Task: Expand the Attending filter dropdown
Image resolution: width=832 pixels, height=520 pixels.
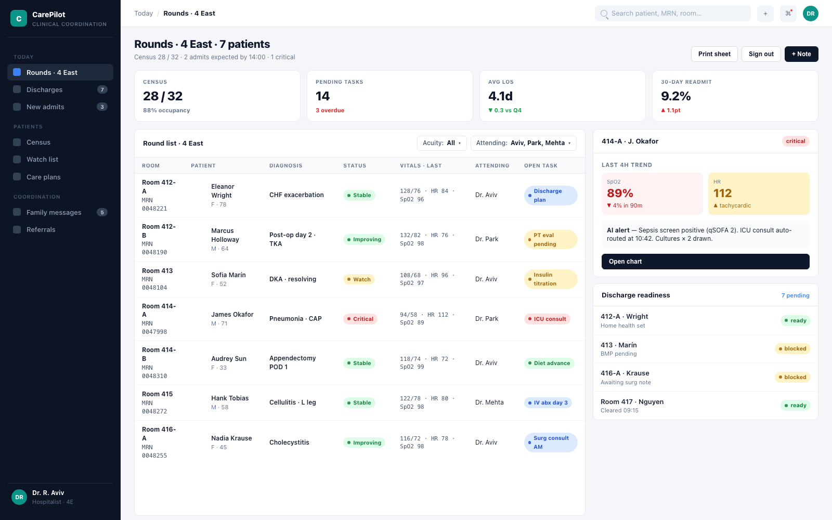Action: coord(524,143)
